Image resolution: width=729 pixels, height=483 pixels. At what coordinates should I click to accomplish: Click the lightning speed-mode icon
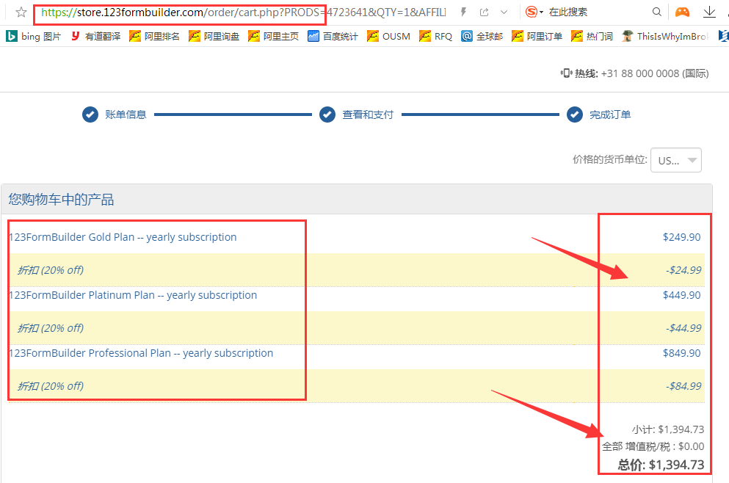463,12
